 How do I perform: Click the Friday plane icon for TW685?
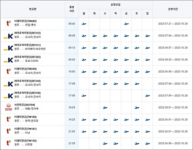point(126,24)
